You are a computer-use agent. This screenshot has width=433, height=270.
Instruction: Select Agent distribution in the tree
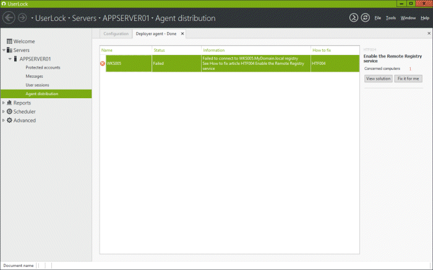(x=46, y=94)
